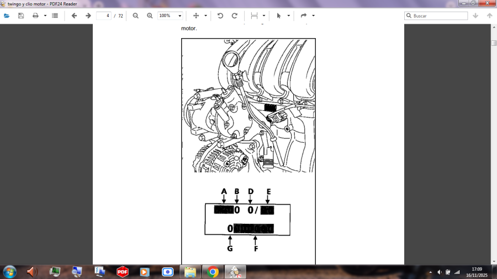Click the Buscar search field
Image resolution: width=497 pixels, height=279 pixels.
coord(440,16)
